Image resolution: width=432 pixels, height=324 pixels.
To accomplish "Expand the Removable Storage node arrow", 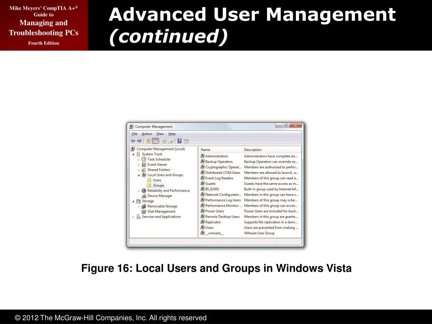I will click(138, 206).
